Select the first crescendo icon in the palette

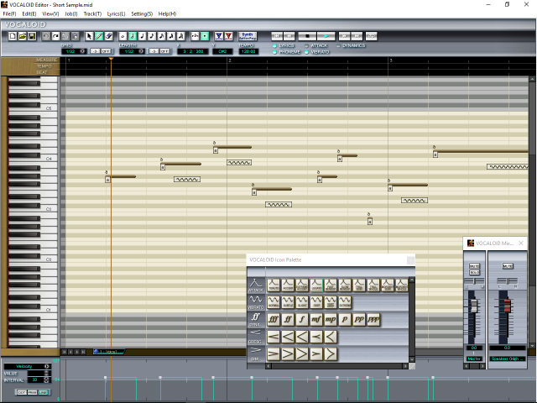tap(274, 337)
